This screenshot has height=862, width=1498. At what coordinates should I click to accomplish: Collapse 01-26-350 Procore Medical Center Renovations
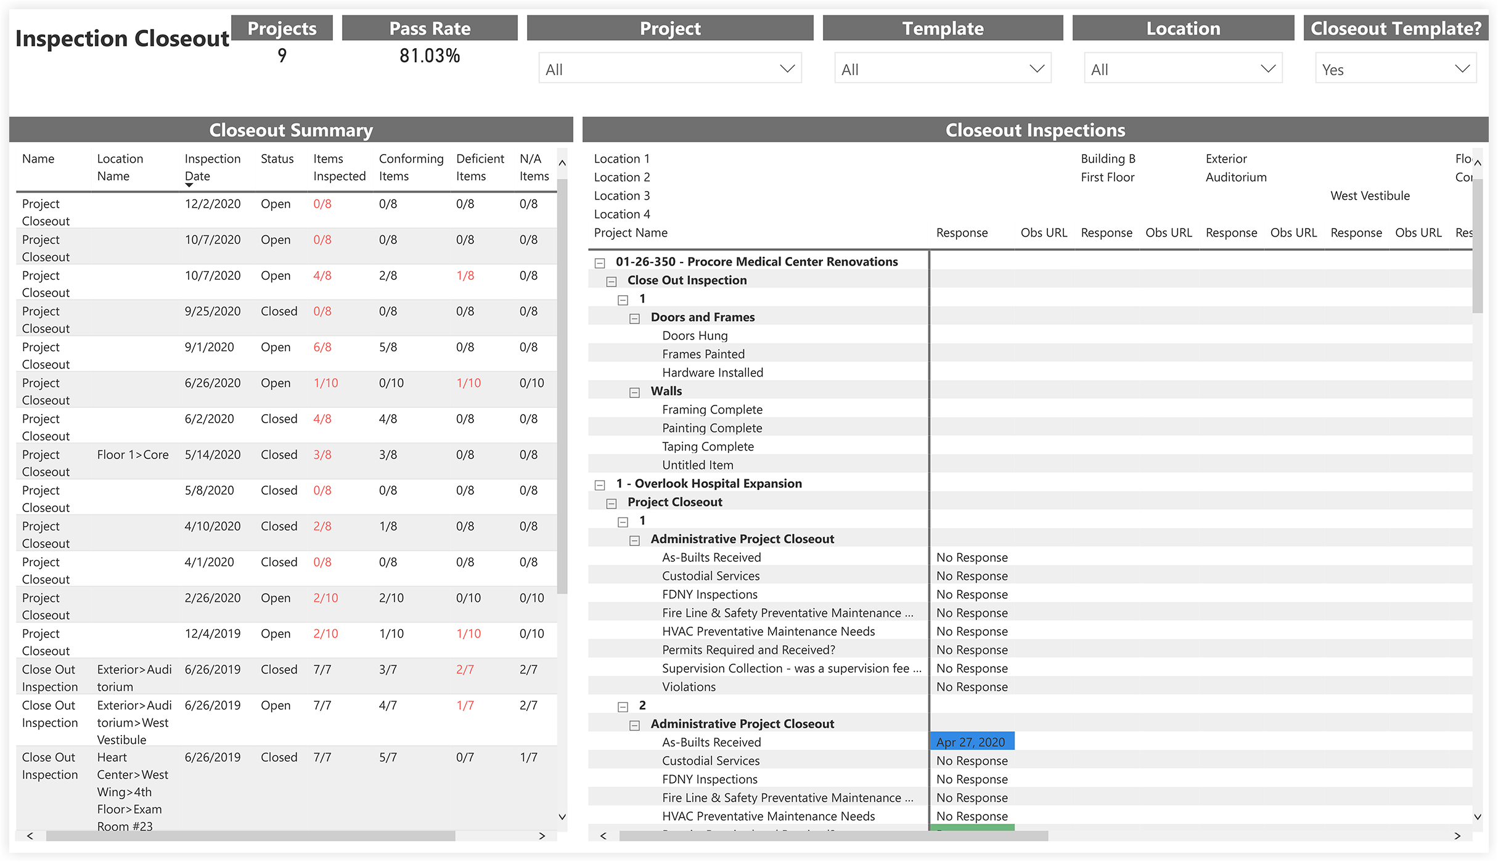[x=600, y=262]
